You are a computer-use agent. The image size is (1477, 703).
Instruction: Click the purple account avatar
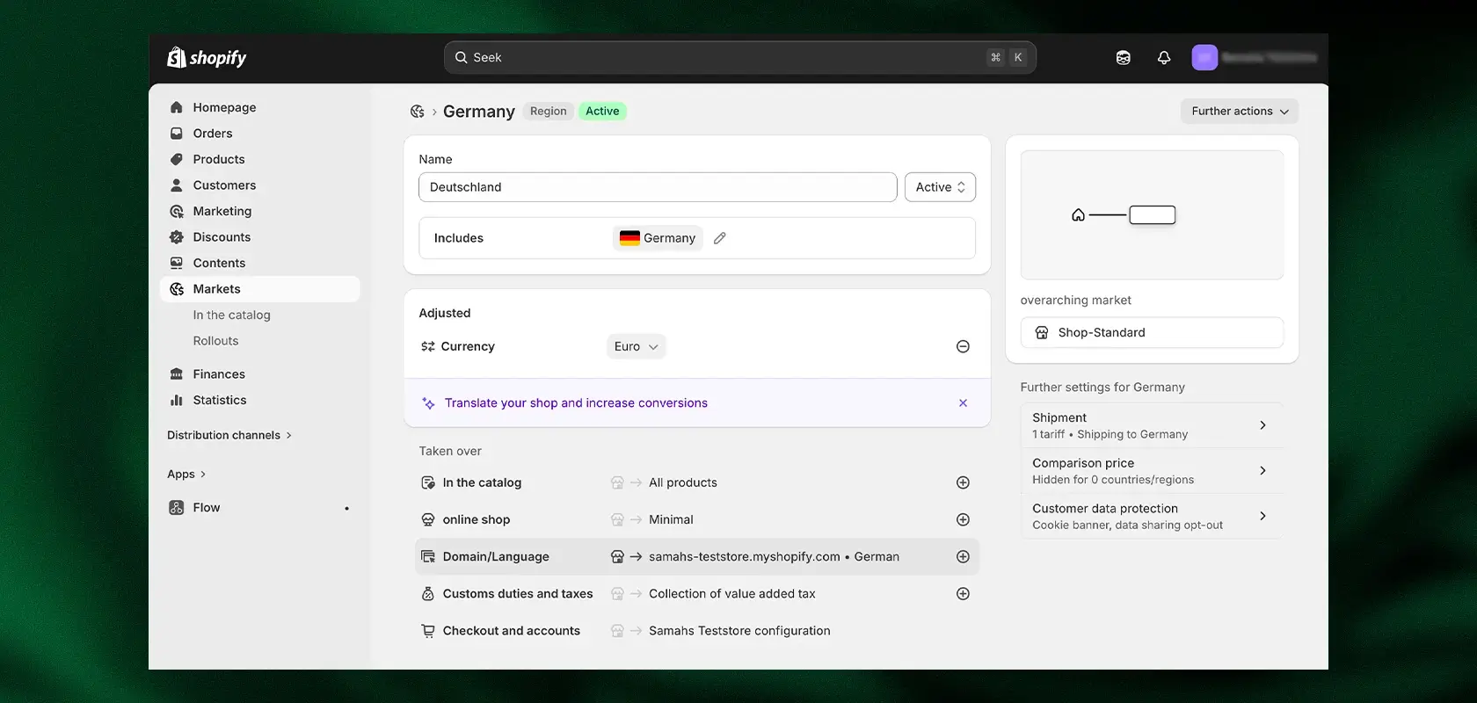[x=1204, y=57]
